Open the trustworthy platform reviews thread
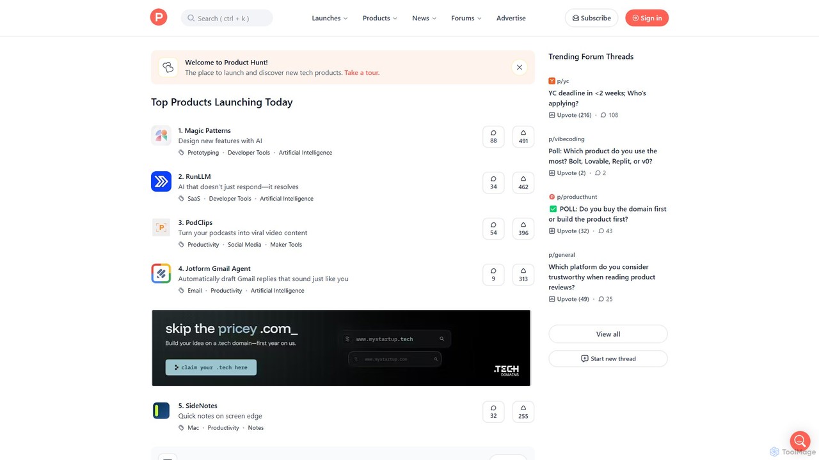Viewport: 819px width, 460px height. tap(602, 277)
